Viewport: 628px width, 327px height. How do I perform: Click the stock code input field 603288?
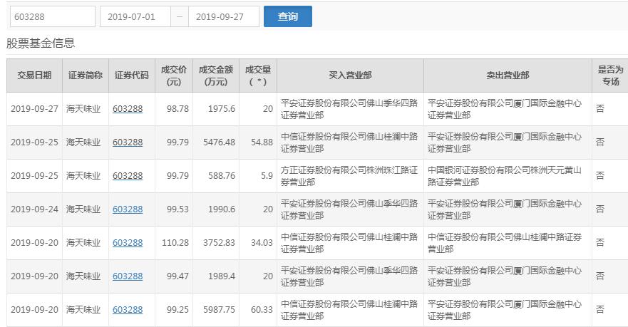(53, 17)
